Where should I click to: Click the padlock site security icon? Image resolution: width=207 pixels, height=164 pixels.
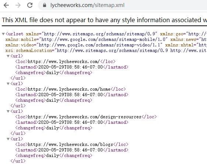[x=45, y=5]
